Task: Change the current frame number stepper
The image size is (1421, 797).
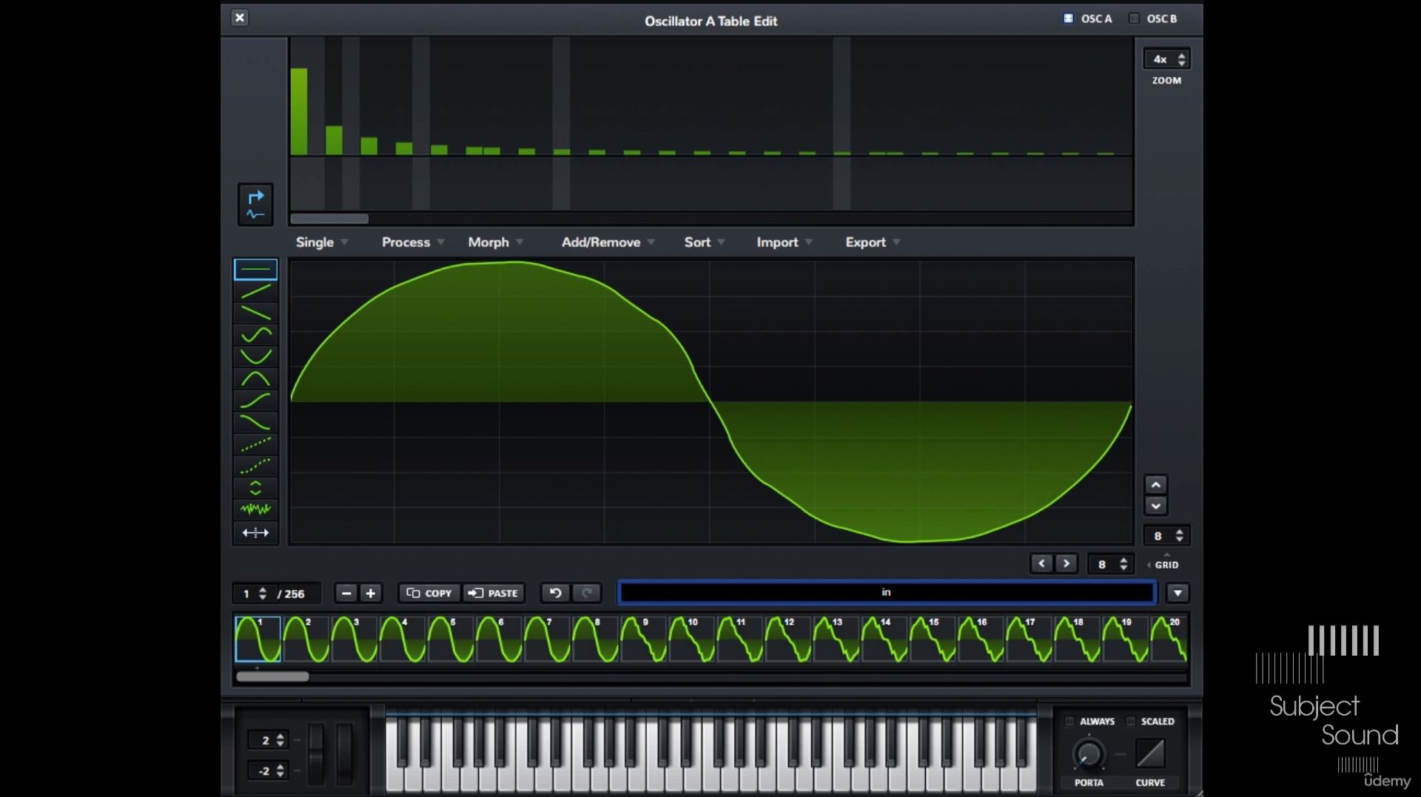Action: [252, 594]
